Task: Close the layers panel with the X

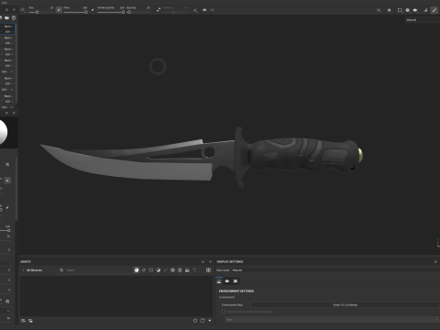Action: pyautogui.click(x=14, y=10)
